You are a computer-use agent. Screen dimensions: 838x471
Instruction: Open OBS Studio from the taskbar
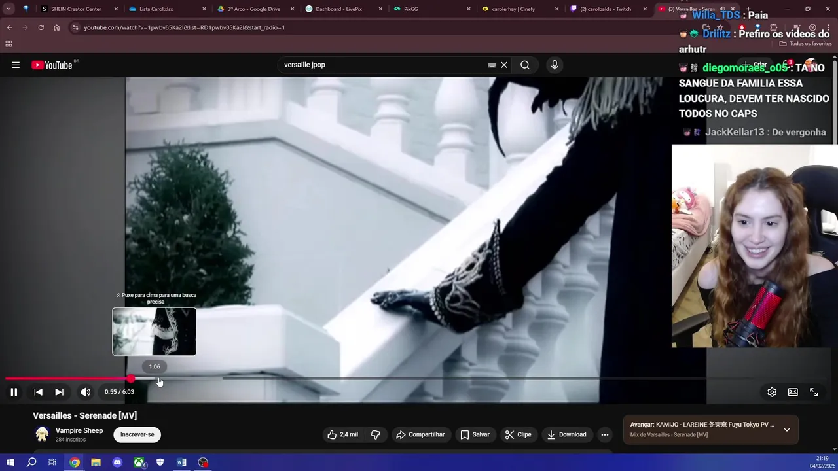pyautogui.click(x=203, y=462)
